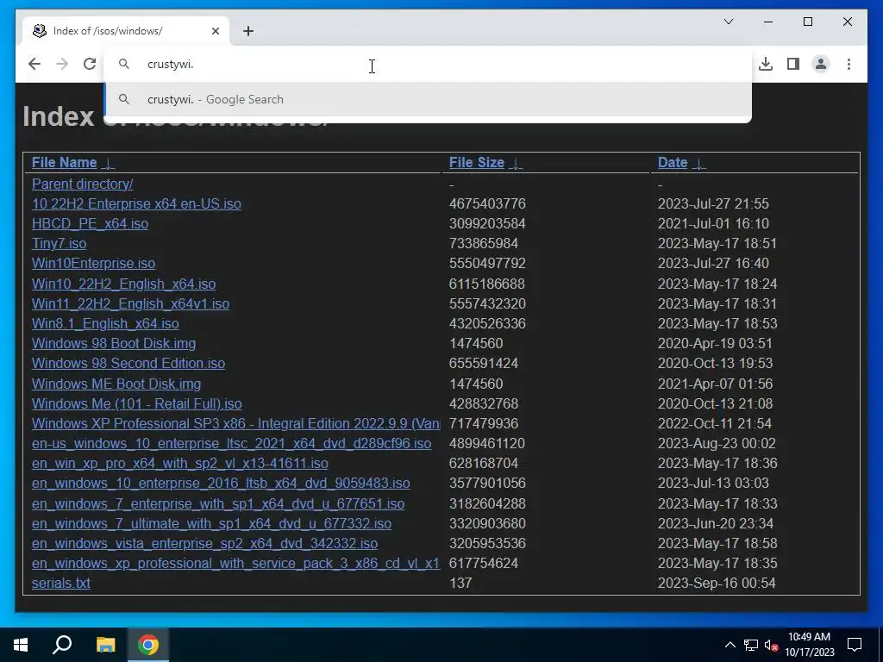
Task: Click the sort arrow next to File Name
Action: tap(108, 163)
